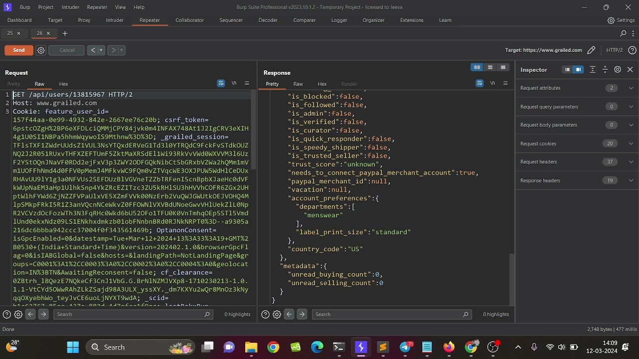639x359 pixels.
Task: Click the Send button
Action: (18, 50)
